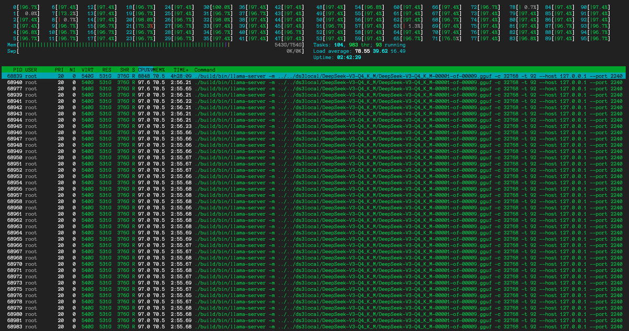
Task: Select process row with PID 68939
Action: [314, 95]
